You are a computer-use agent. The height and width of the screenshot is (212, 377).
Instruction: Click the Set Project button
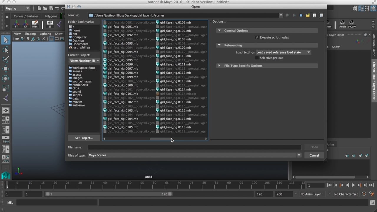click(x=84, y=138)
